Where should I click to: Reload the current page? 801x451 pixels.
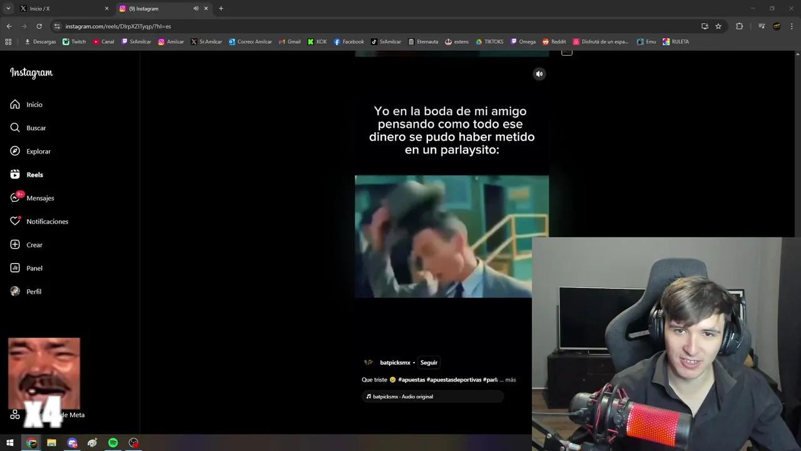click(39, 26)
